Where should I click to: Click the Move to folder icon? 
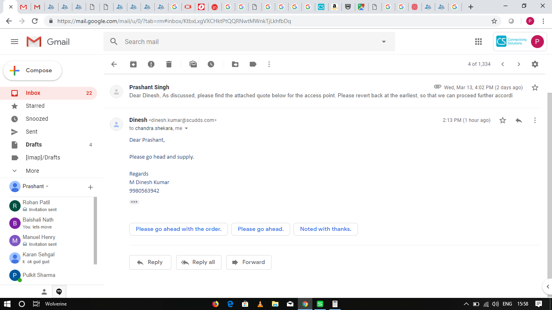[x=235, y=64]
